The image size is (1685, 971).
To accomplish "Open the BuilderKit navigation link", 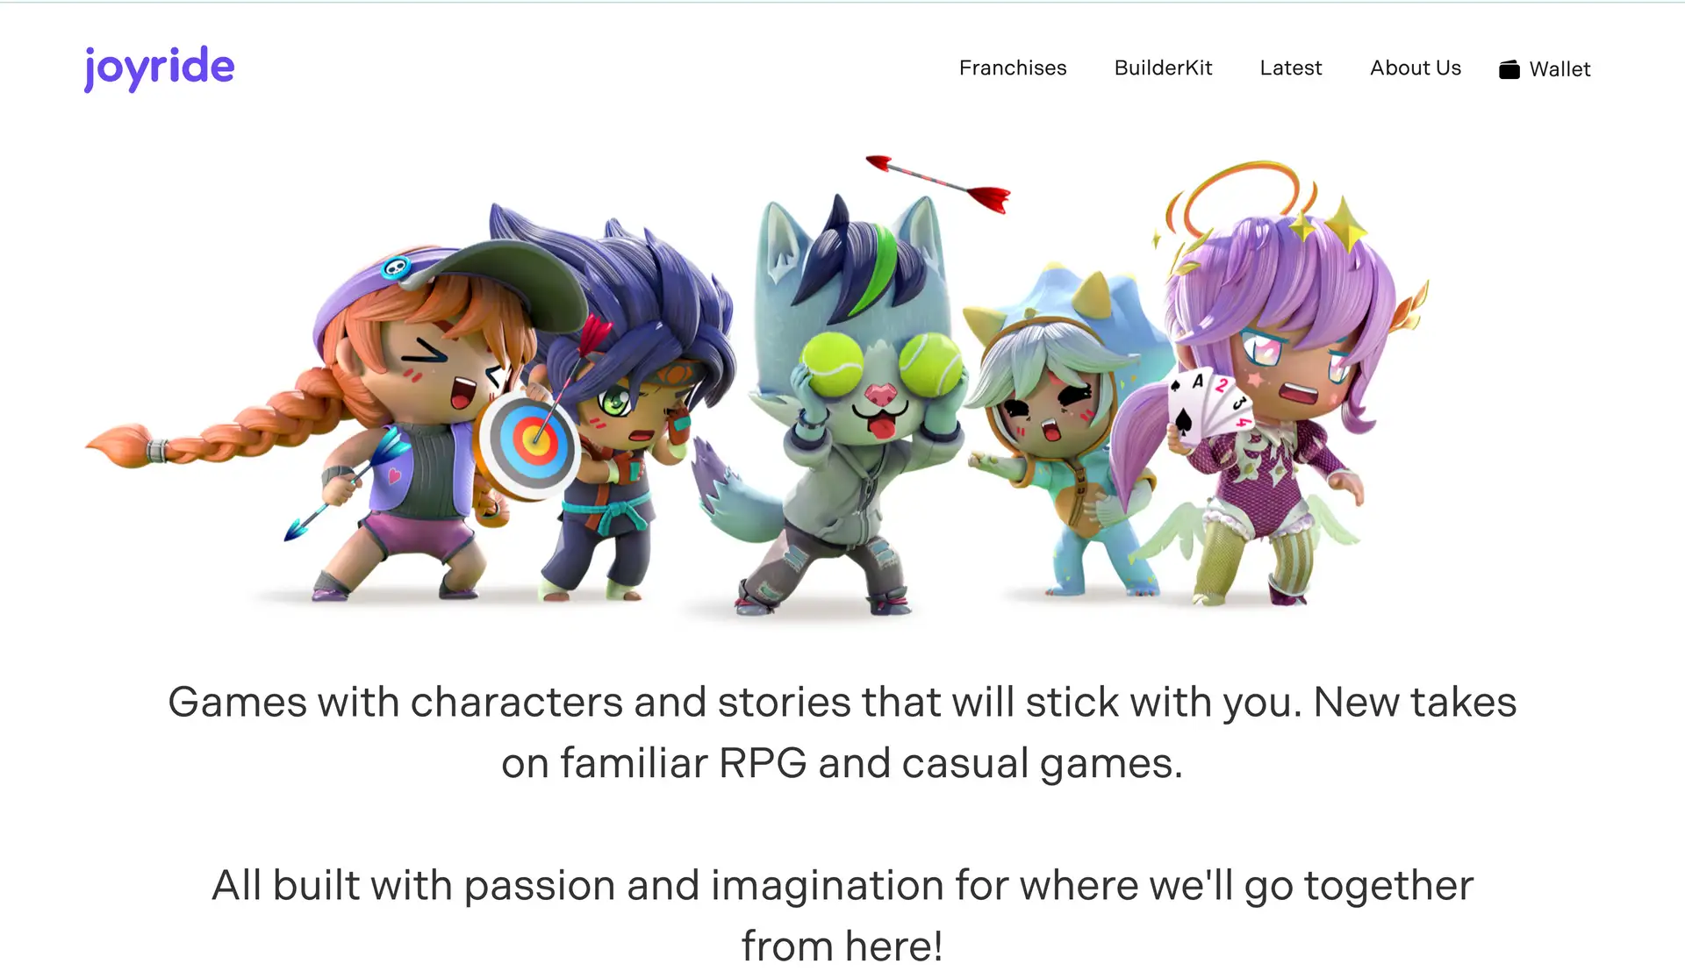I will tap(1163, 68).
